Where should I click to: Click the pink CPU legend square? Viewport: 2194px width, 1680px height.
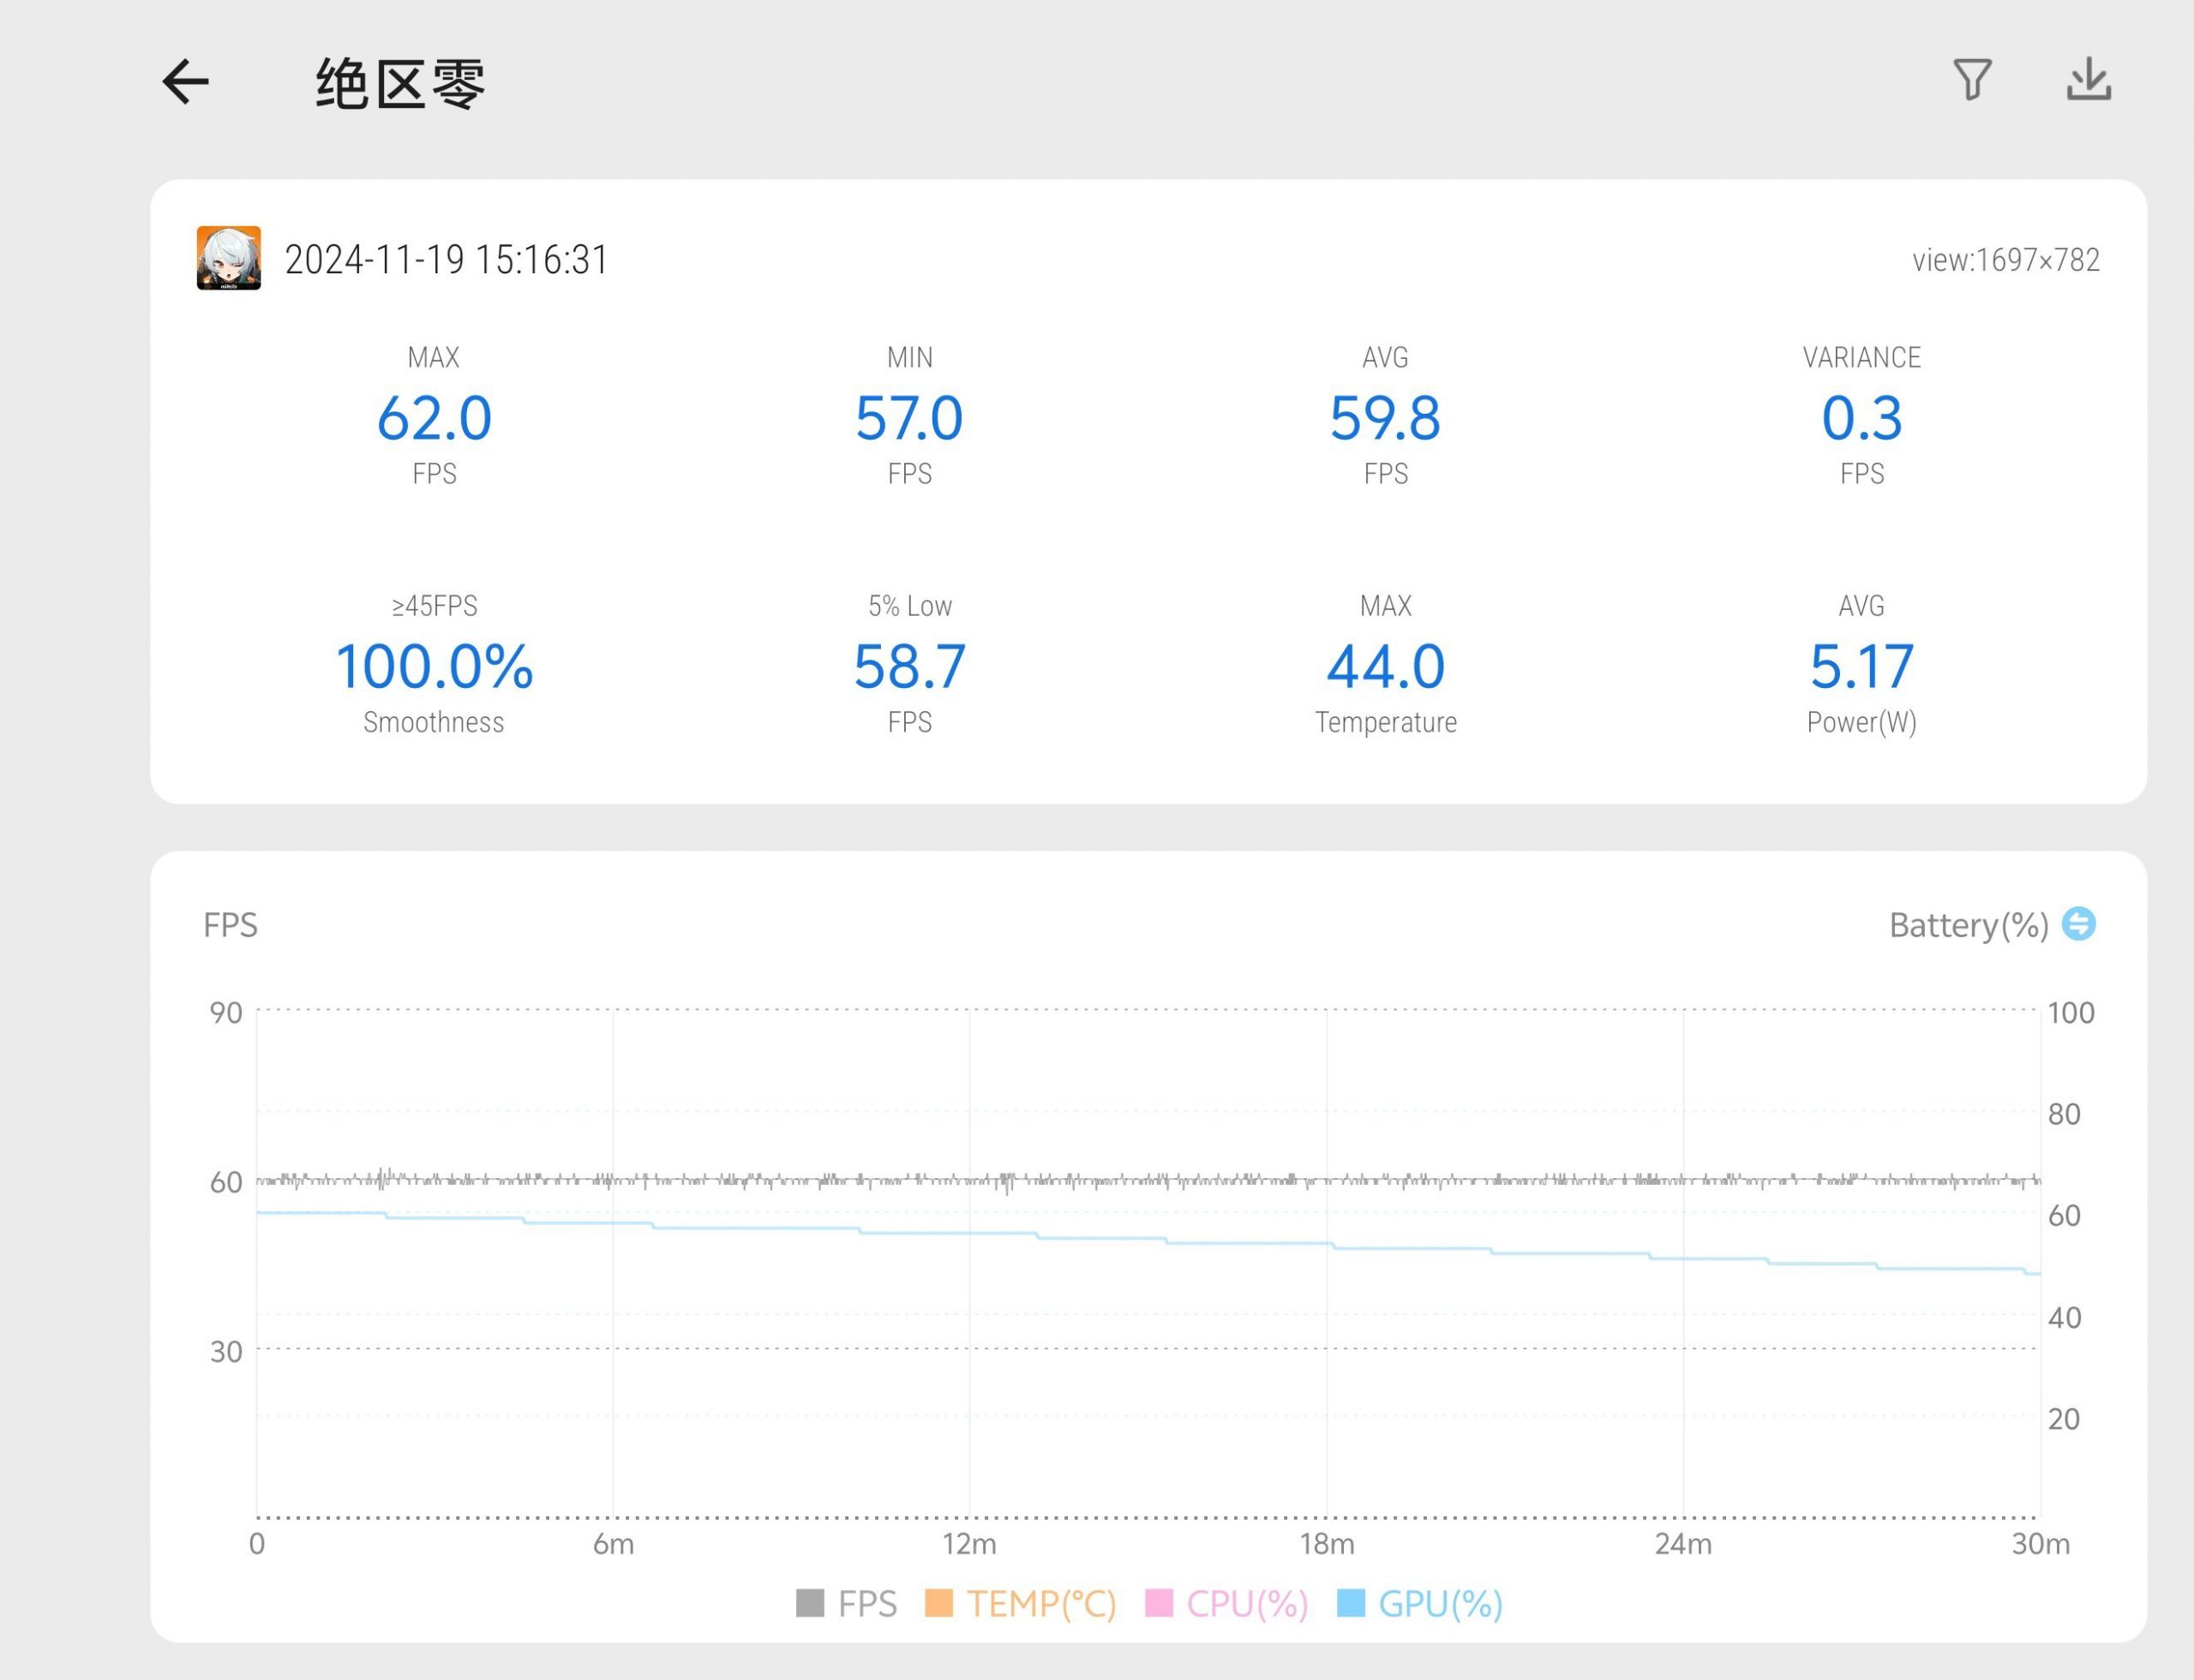tap(1159, 1603)
